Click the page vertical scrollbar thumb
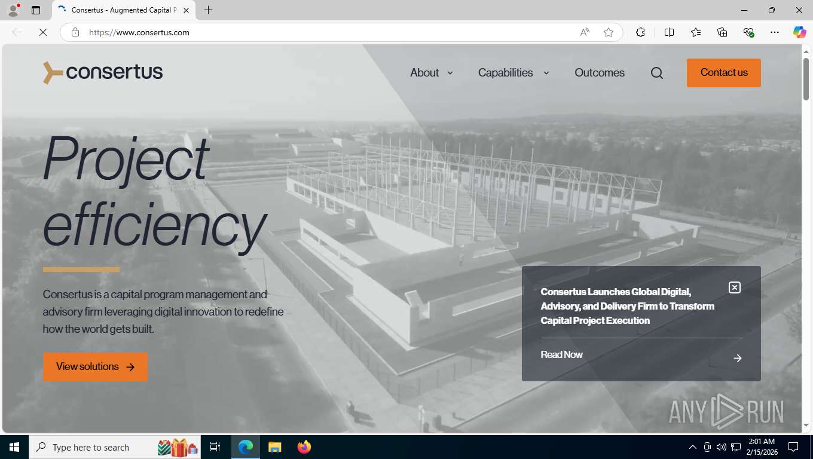This screenshot has height=459, width=813. 806,78
